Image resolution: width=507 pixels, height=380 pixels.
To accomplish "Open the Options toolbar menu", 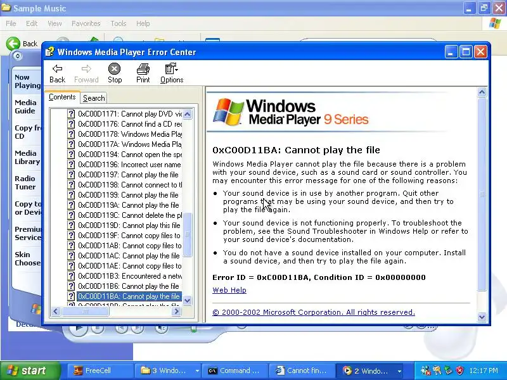I will point(172,73).
